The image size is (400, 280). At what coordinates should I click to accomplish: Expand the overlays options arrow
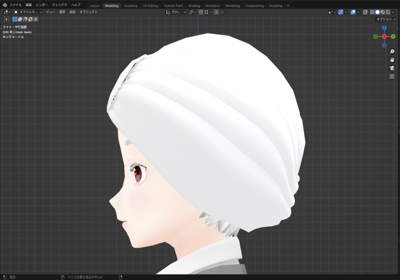coord(358,12)
